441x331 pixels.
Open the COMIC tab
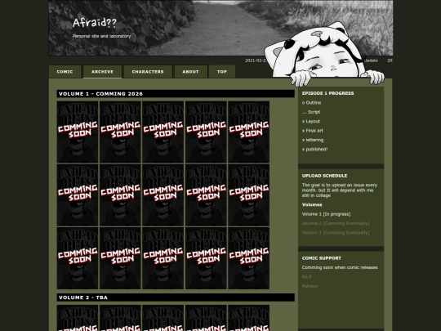click(65, 72)
